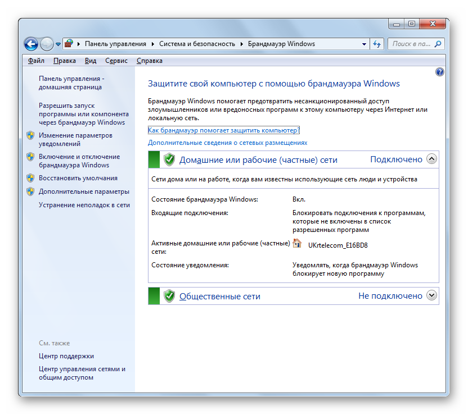Viewport: 468px width, 415px height.
Task: Click the forward navigation arrow button
Action: point(47,44)
